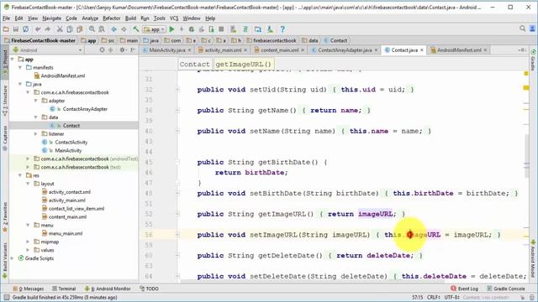Screen dimensions: 538x302
Task: Switch to the MainActivity.java tab
Action: pyautogui.click(x=166, y=50)
